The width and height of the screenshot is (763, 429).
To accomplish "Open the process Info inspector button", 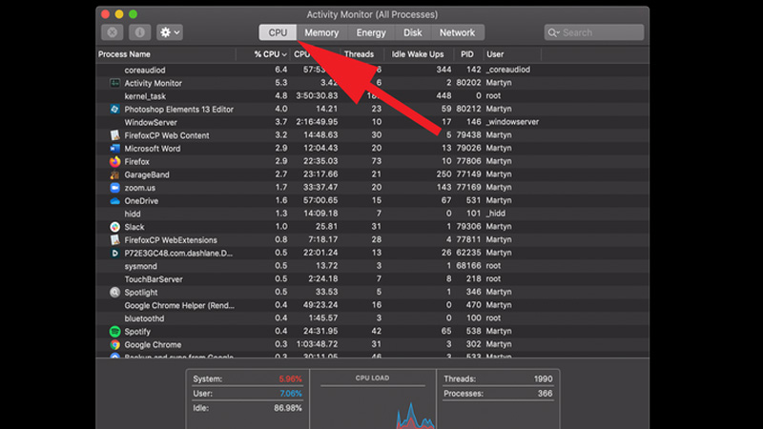I will pyautogui.click(x=139, y=32).
